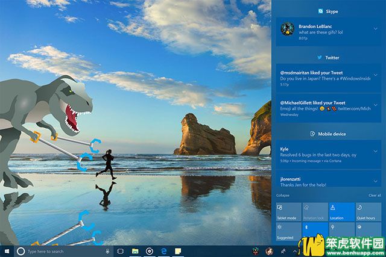Toggle Rotation lock quick action
Viewport: 386px width, 257px height.
pos(315,212)
